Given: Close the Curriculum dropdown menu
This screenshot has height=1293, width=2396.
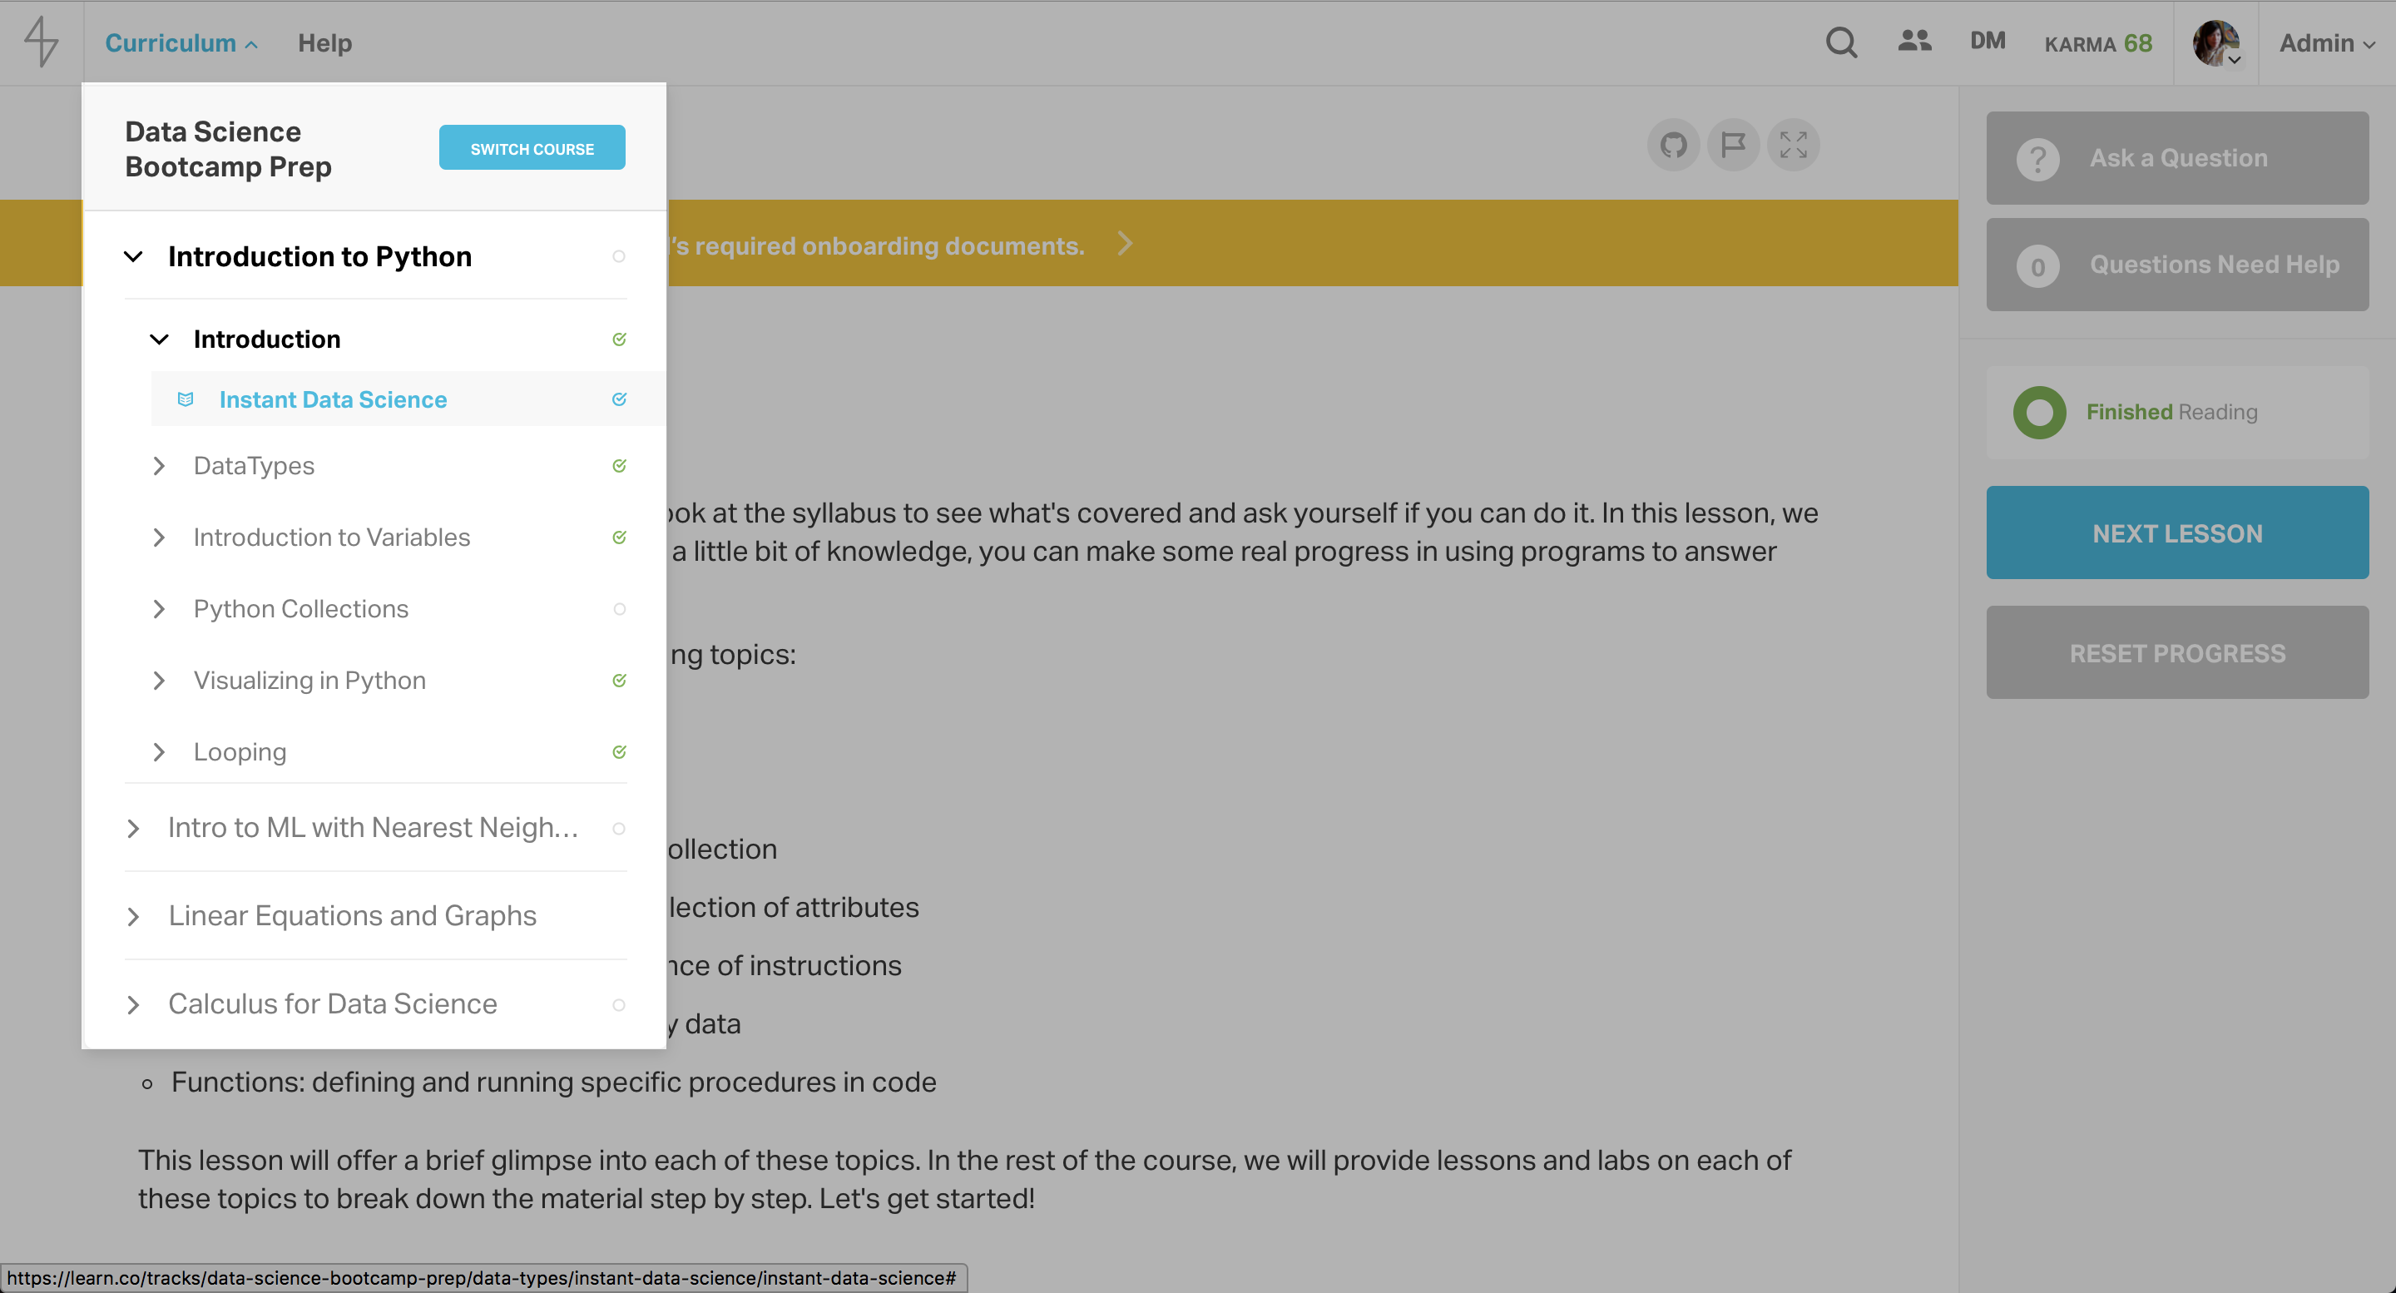Looking at the screenshot, I should click(181, 42).
